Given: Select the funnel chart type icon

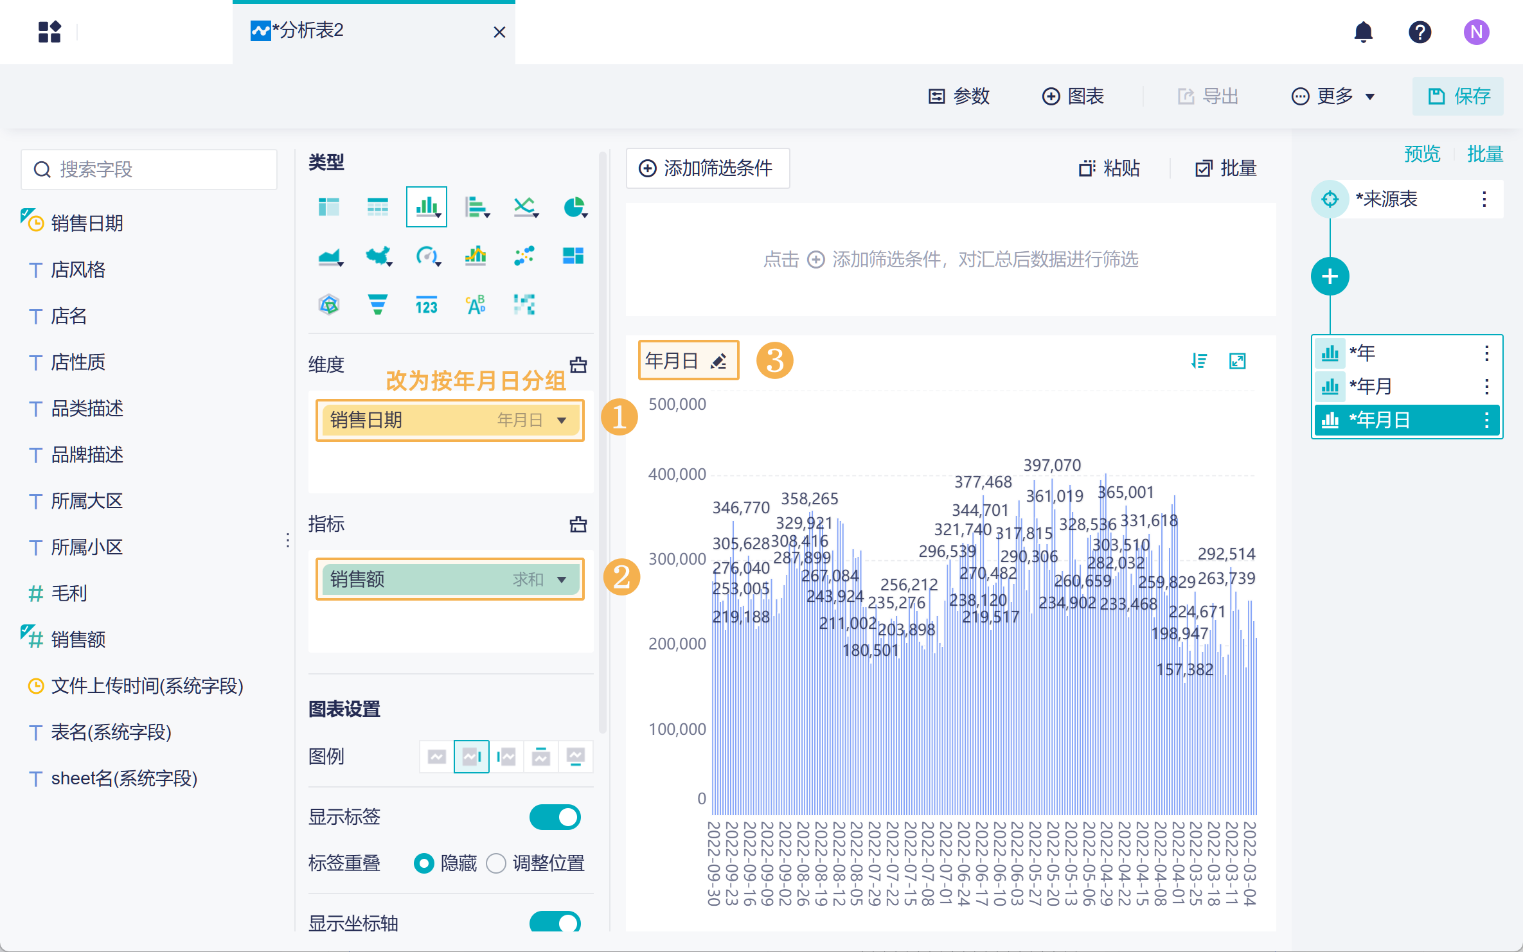Looking at the screenshot, I should [378, 304].
